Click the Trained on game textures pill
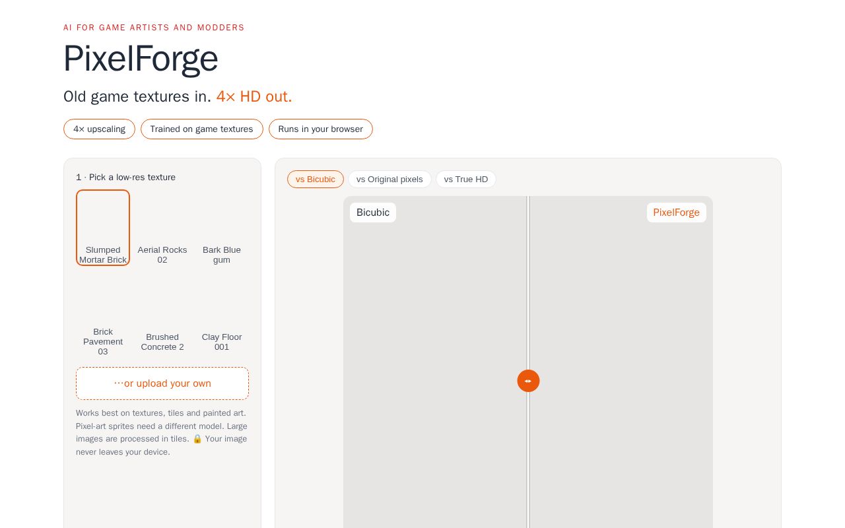Viewport: 845px width, 528px height. (x=201, y=129)
